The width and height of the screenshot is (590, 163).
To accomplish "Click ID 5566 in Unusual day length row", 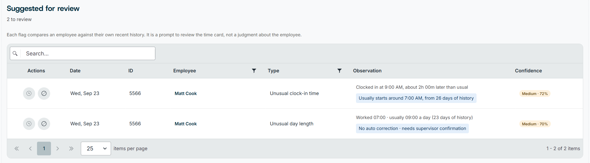I will pos(135,124).
